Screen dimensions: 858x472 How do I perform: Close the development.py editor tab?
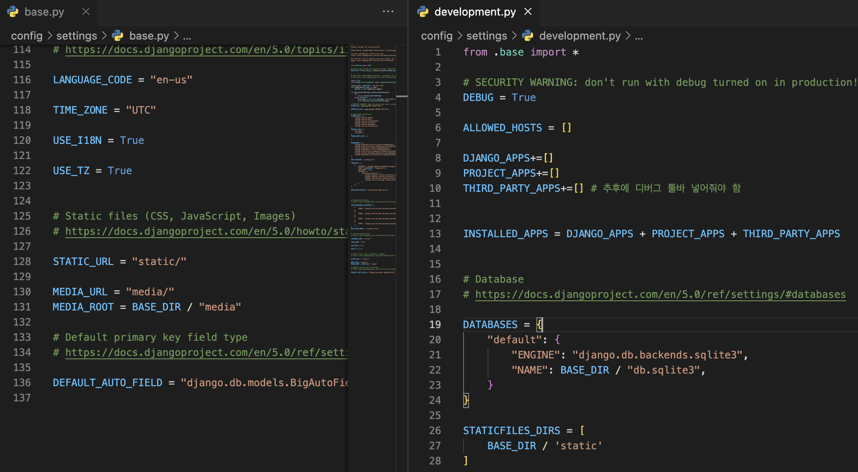pyautogui.click(x=528, y=12)
